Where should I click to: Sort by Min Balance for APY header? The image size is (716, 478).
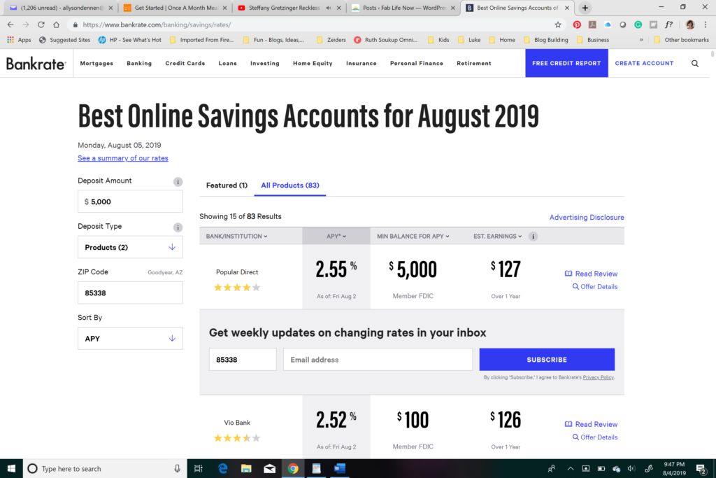click(413, 237)
